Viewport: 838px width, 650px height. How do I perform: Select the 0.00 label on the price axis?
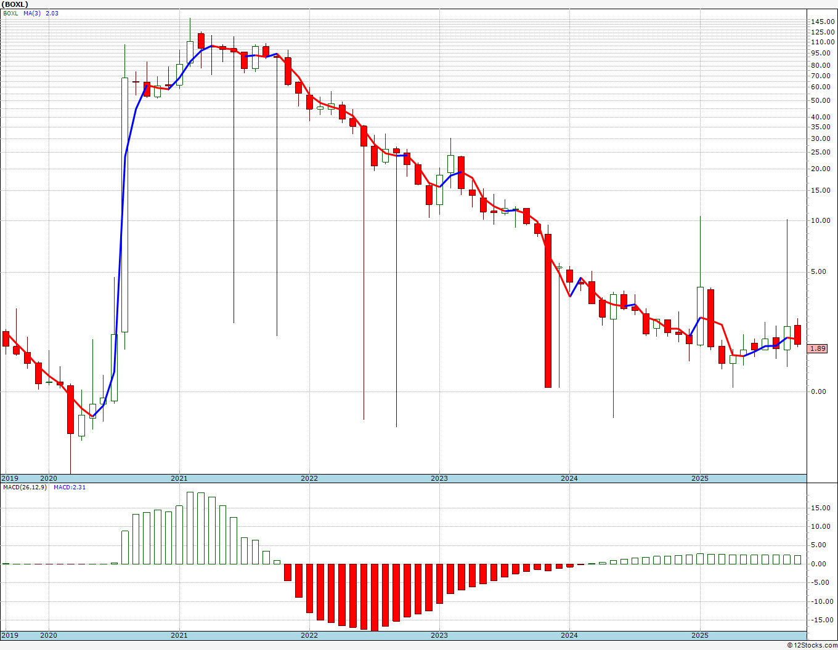tap(819, 391)
